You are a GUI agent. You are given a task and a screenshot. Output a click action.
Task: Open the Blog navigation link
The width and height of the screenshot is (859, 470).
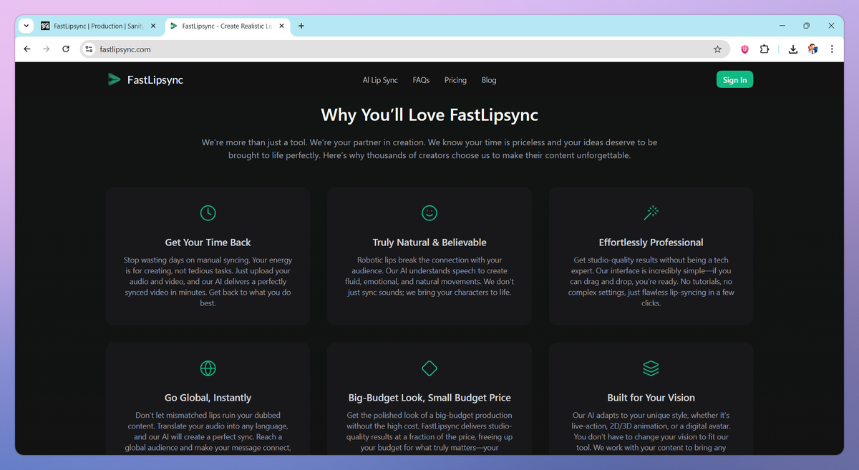point(489,80)
